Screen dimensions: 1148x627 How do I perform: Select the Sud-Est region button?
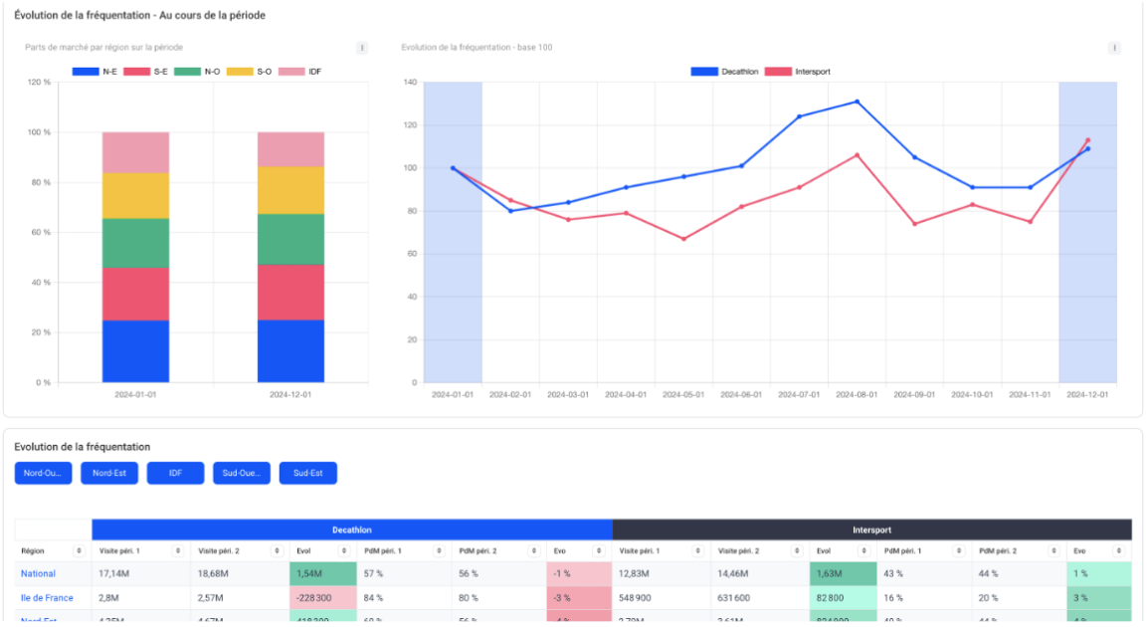[308, 473]
